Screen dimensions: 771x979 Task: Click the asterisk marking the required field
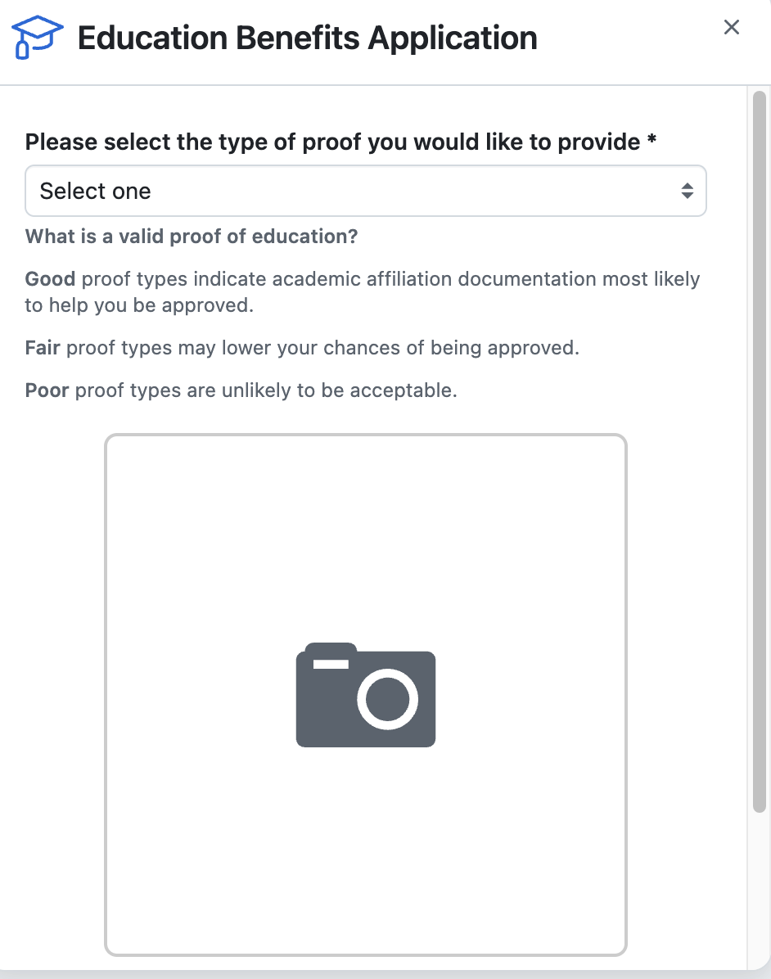pos(651,141)
